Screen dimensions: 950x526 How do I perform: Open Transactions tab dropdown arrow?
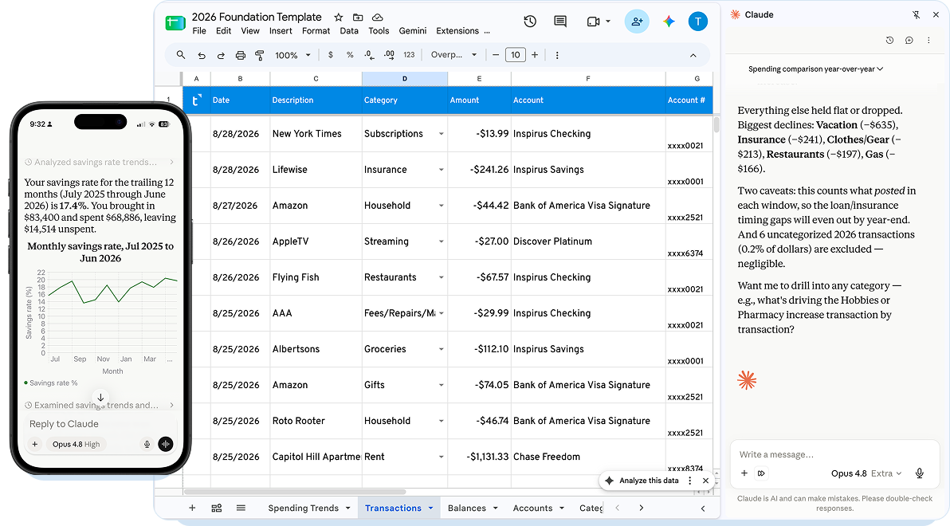click(x=431, y=508)
